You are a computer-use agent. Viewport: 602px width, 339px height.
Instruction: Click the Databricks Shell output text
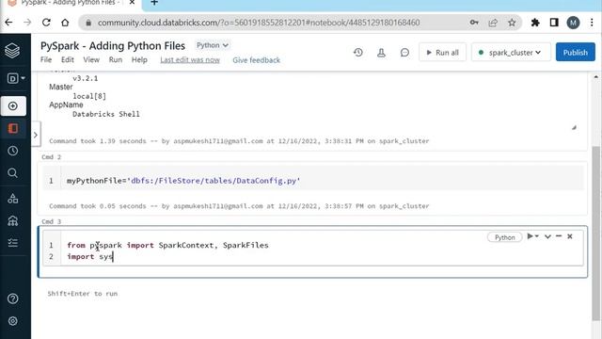[106, 114]
